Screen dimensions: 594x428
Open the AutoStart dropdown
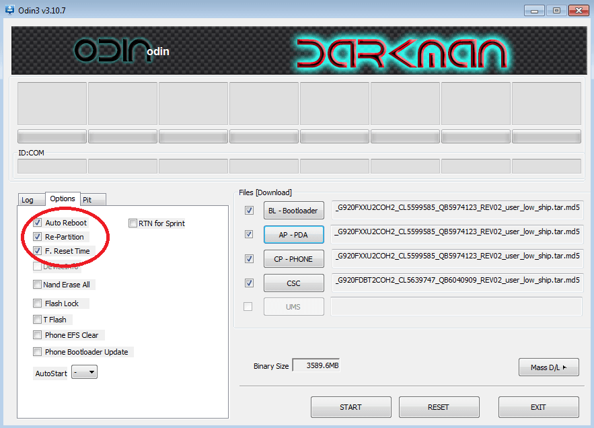coord(85,372)
